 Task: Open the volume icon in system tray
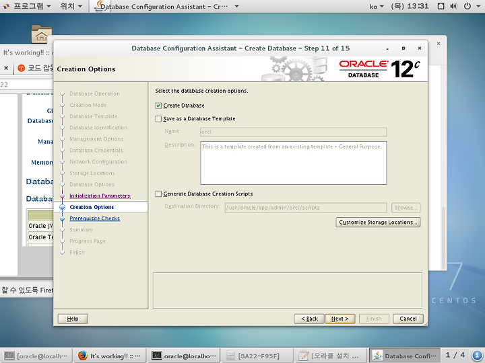(454, 6)
